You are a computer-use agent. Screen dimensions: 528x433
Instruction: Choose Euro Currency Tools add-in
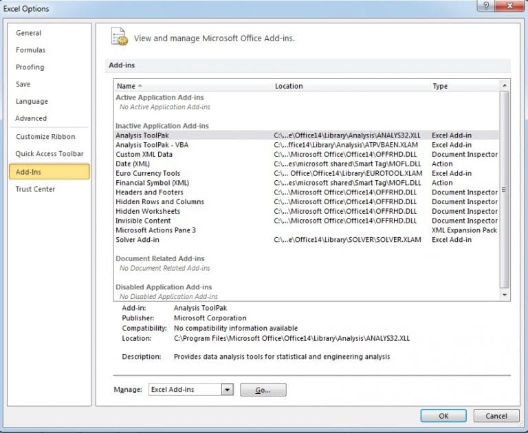[x=148, y=174]
